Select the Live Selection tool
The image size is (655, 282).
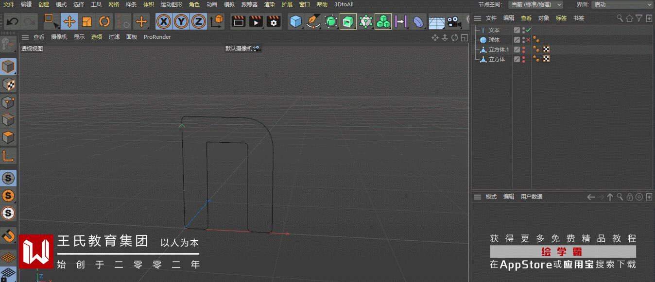pos(51,21)
